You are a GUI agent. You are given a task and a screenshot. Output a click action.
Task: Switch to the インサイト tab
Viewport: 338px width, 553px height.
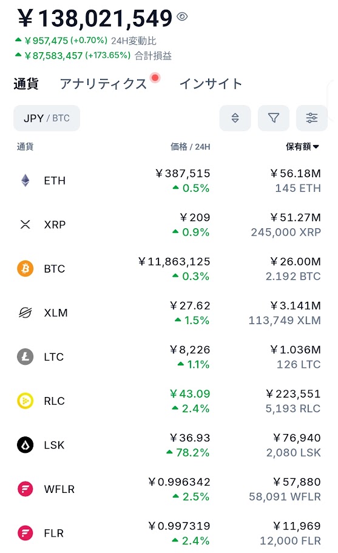[211, 84]
